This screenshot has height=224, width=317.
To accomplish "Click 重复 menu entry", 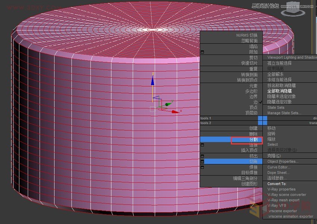I will pyautogui.click(x=253, y=69).
